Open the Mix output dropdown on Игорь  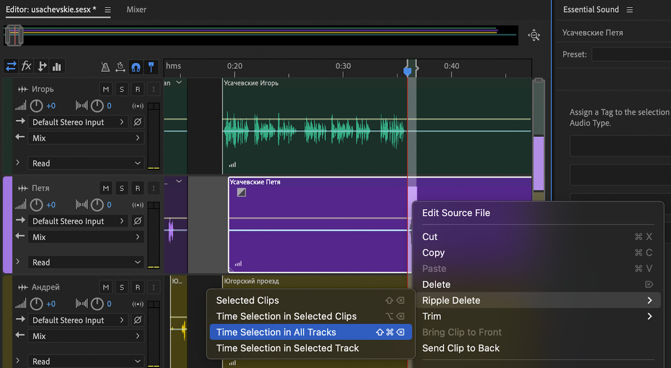pyautogui.click(x=86, y=138)
